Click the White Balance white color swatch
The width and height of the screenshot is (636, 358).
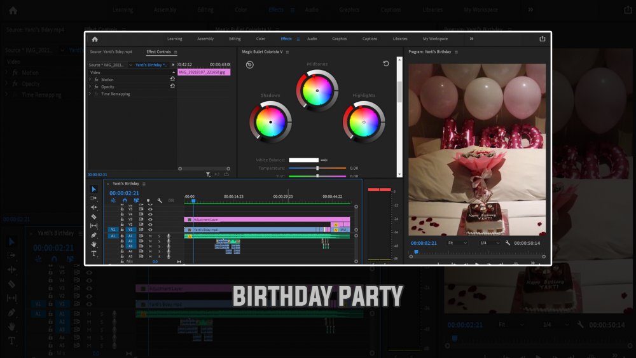[x=303, y=160]
